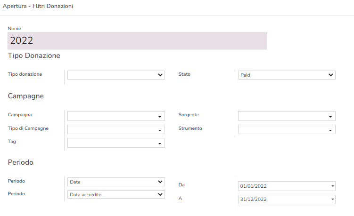This screenshot has width=354, height=216.
Task: Open the Stato dropdown showing Paid
Action: pyautogui.click(x=286, y=75)
